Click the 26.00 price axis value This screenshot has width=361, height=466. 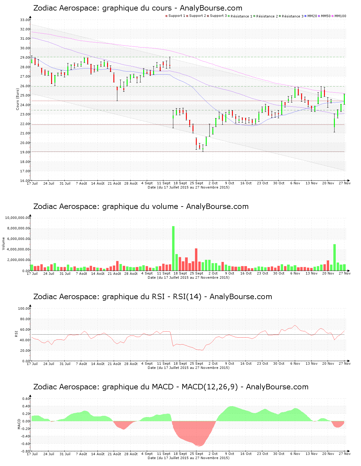[x=25, y=86]
